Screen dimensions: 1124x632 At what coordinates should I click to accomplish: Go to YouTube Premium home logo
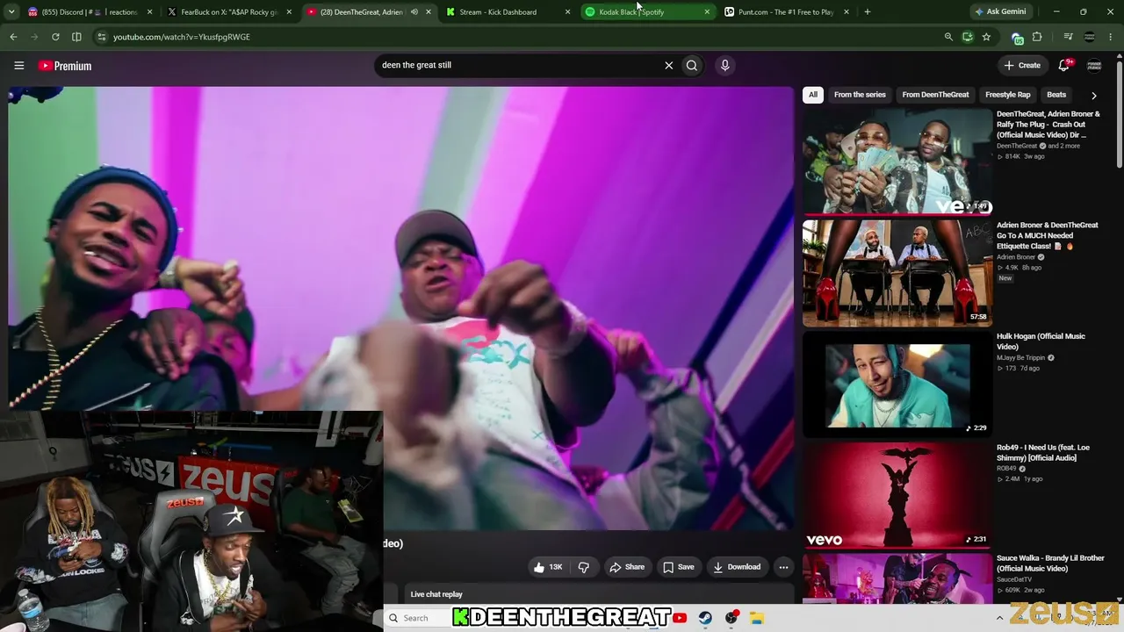(x=65, y=66)
